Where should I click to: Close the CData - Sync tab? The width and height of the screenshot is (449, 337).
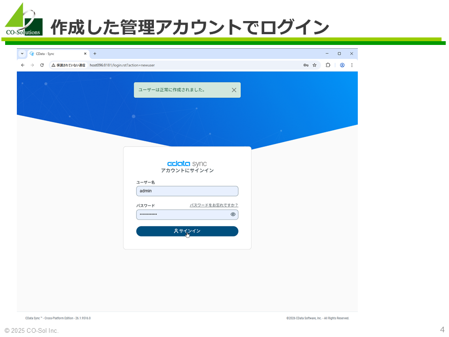tap(85, 54)
